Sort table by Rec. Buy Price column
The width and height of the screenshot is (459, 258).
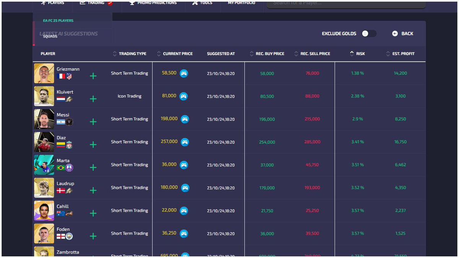267,54
